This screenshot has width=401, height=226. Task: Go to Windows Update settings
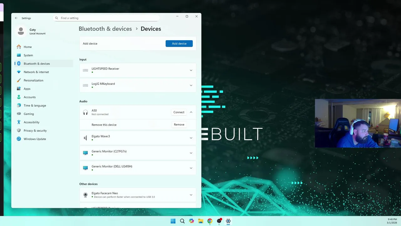[x=44, y=139]
